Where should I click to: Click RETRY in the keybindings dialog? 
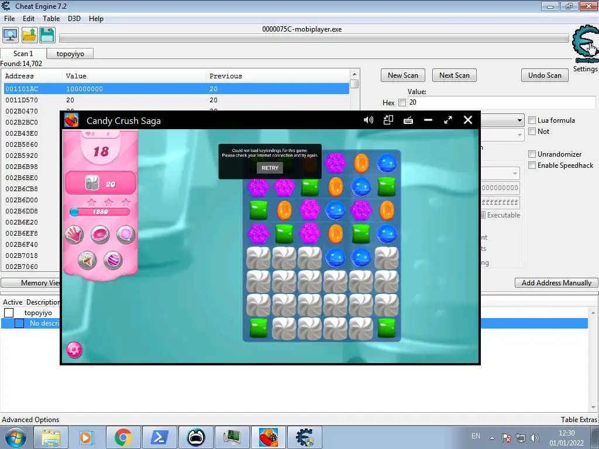coord(270,168)
